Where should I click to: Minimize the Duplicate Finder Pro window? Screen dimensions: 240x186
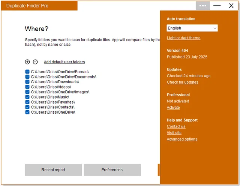217,6
